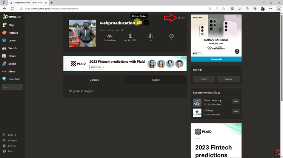Expand the More menu
The image size is (283, 158).
pos(9,71)
